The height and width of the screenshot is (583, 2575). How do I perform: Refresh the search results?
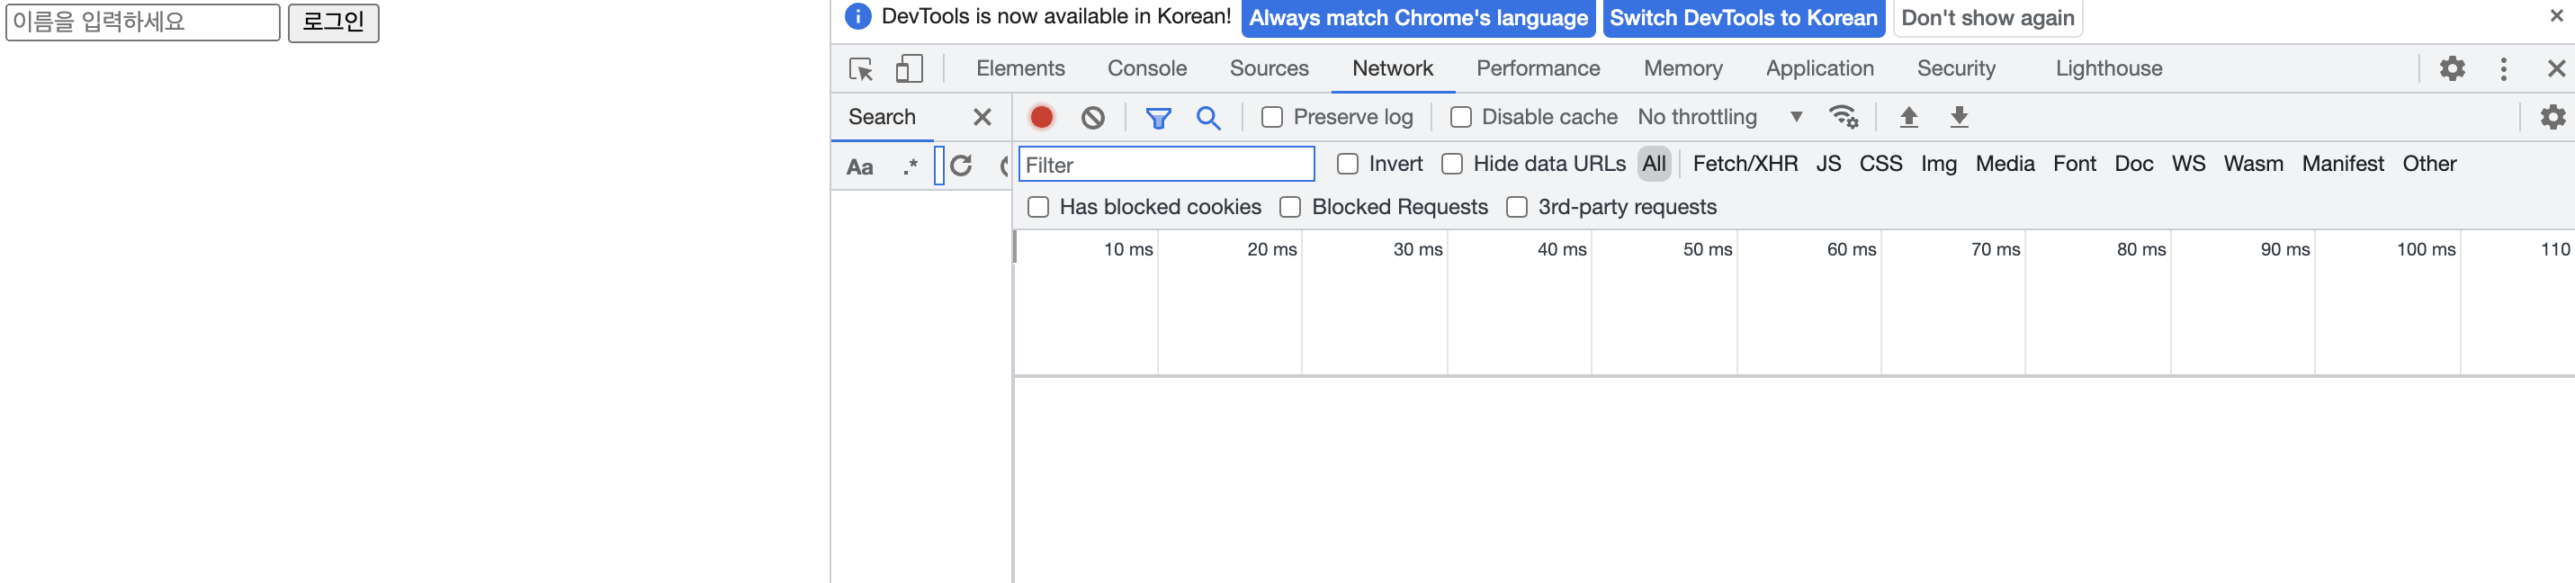coord(961,166)
